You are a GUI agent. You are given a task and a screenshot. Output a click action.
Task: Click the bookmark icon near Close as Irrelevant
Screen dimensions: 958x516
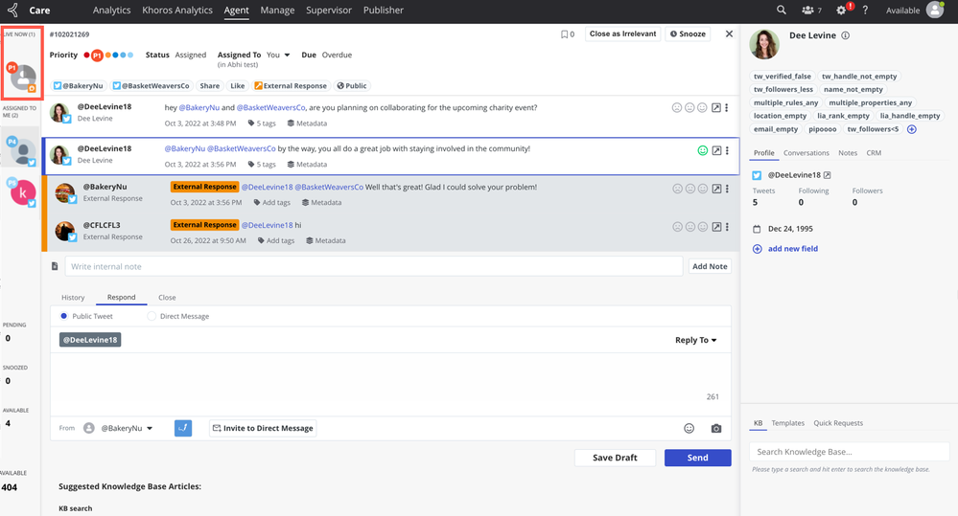[566, 34]
